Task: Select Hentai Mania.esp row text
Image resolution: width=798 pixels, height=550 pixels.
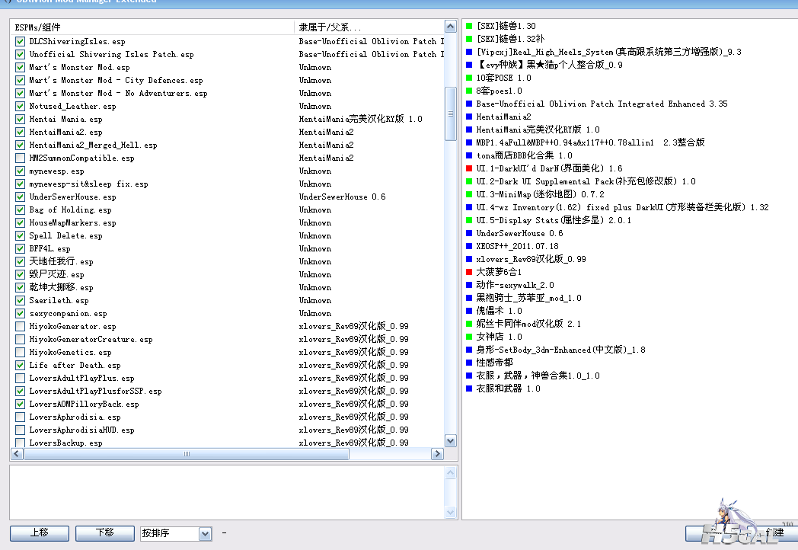Action: 65,119
